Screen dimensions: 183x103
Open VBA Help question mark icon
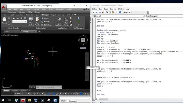120,12
